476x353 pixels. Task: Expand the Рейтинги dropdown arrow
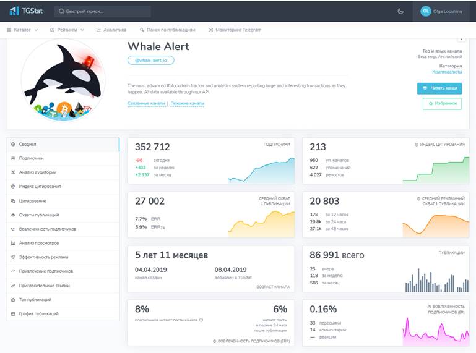82,30
